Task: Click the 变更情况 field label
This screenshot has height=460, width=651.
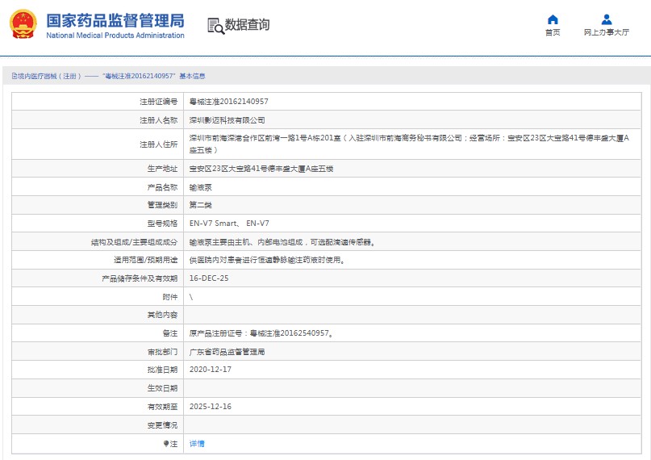Action: (x=162, y=425)
